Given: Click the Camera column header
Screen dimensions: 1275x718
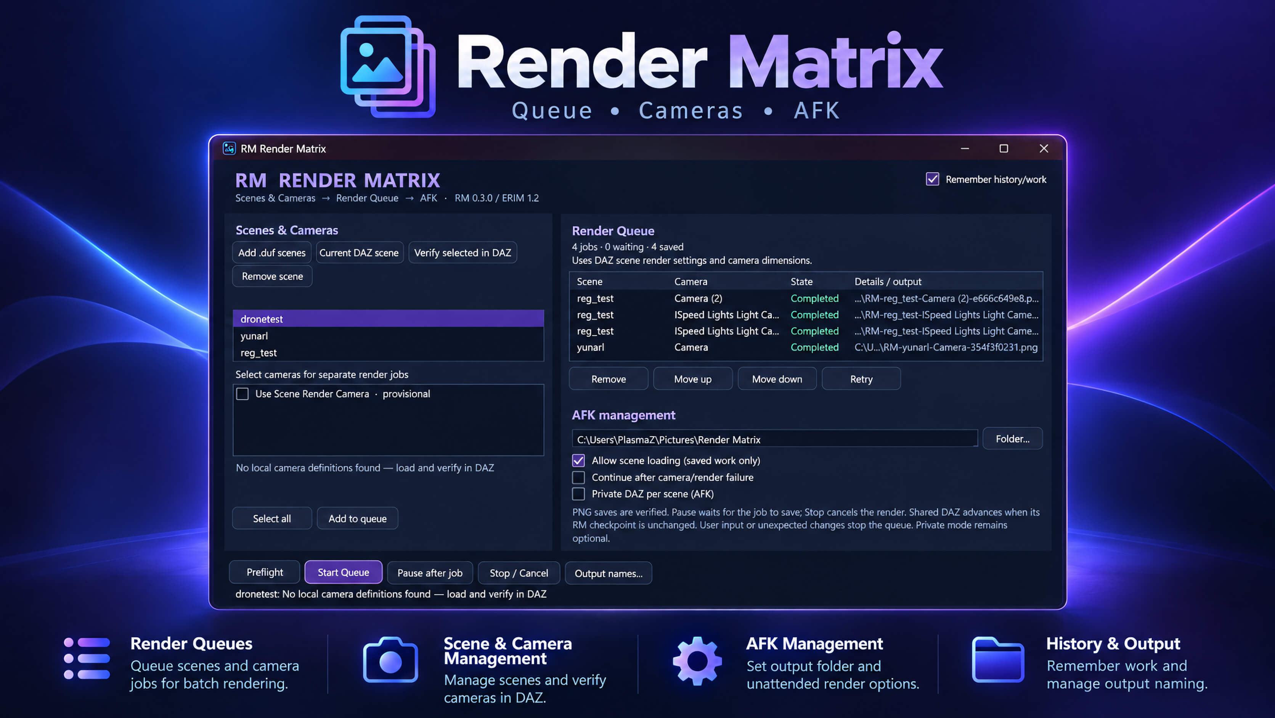Looking at the screenshot, I should click(690, 281).
